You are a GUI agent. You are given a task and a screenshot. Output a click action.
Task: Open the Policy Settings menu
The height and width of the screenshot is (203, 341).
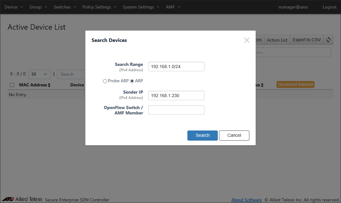[99, 7]
